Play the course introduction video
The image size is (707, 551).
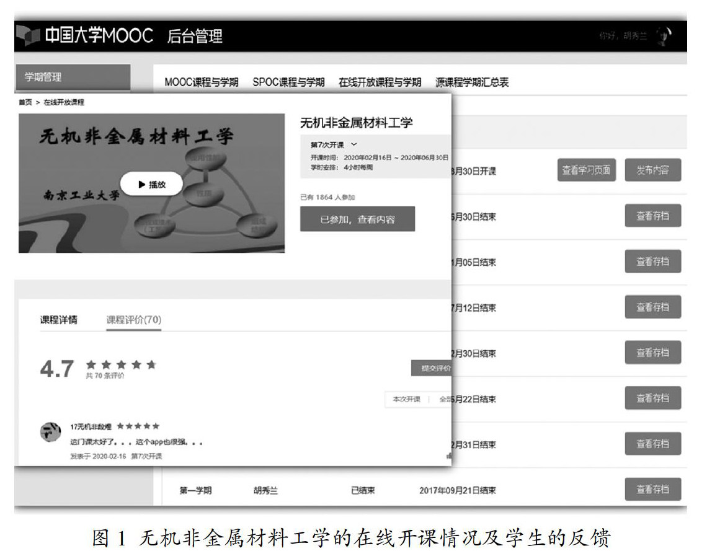tap(151, 184)
